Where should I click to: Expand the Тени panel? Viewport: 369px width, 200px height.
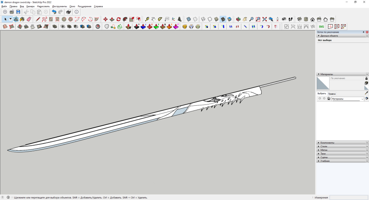[x=323, y=154]
